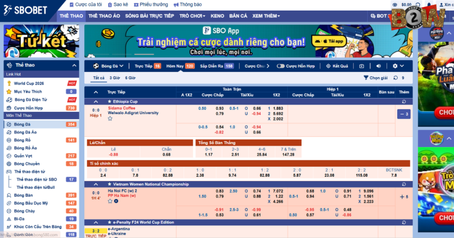Open BẮN CÁ tab
The image size is (454, 238).
(238, 16)
